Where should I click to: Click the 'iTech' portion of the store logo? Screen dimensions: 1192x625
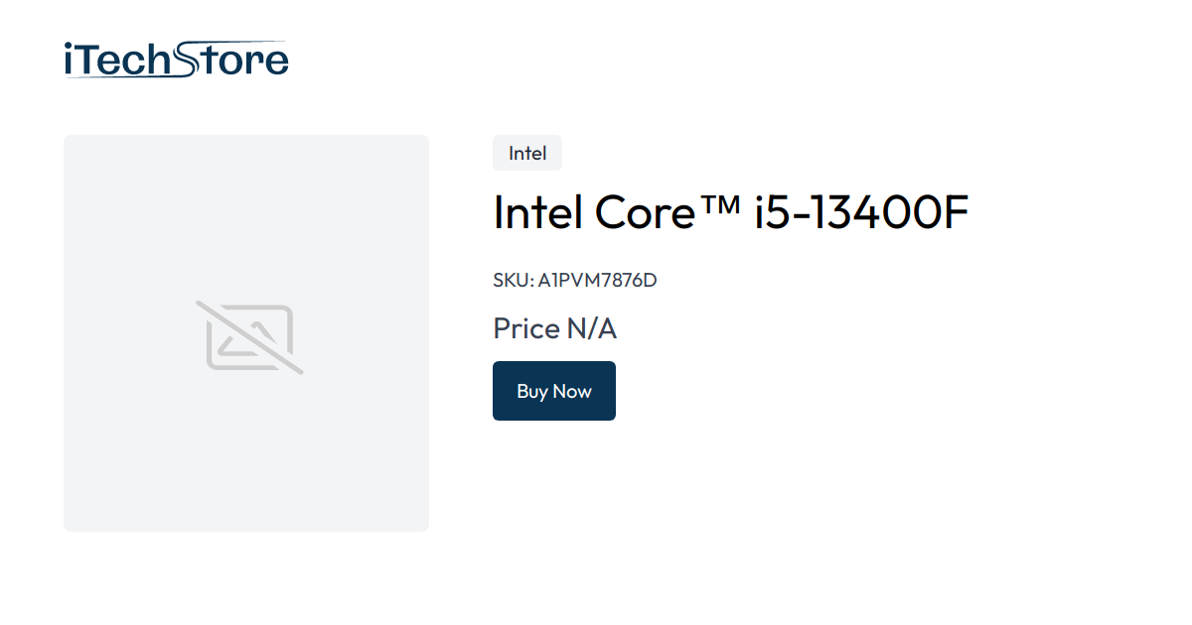[x=119, y=60]
